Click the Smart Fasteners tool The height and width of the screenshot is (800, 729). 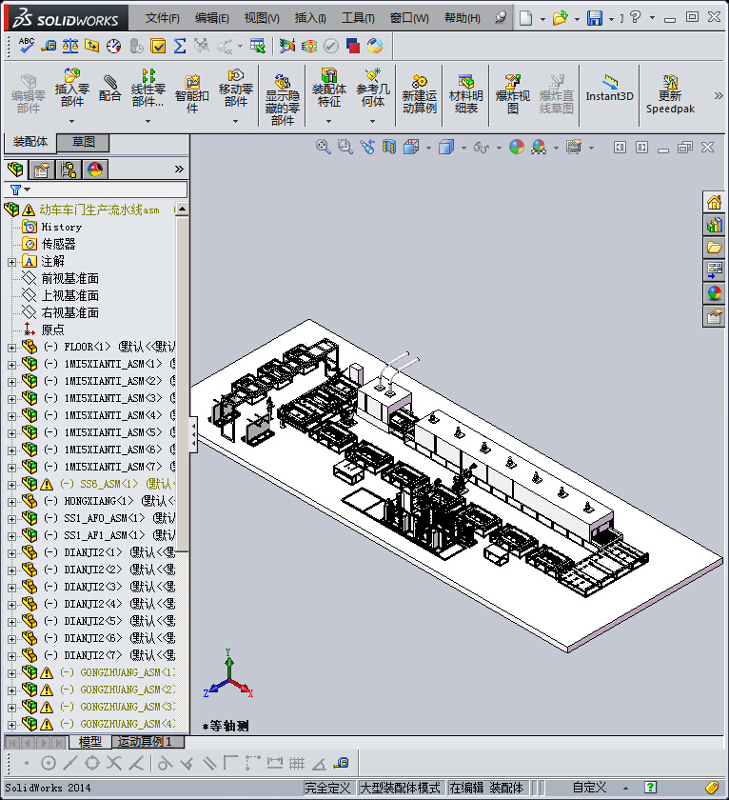click(191, 94)
